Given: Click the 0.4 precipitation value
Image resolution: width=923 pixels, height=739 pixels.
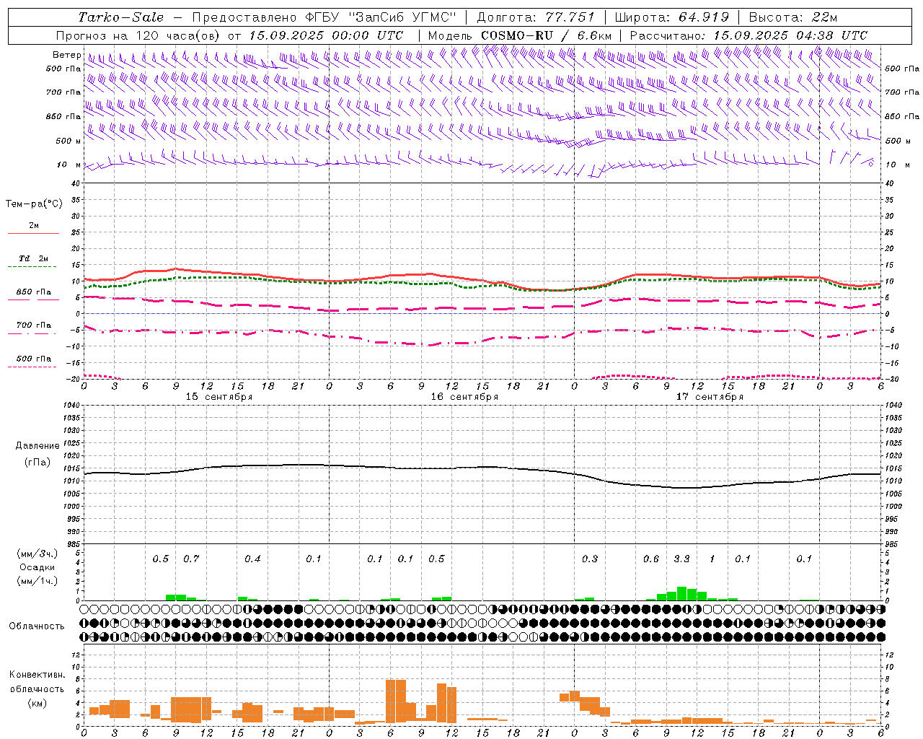Looking at the screenshot, I should (252, 559).
